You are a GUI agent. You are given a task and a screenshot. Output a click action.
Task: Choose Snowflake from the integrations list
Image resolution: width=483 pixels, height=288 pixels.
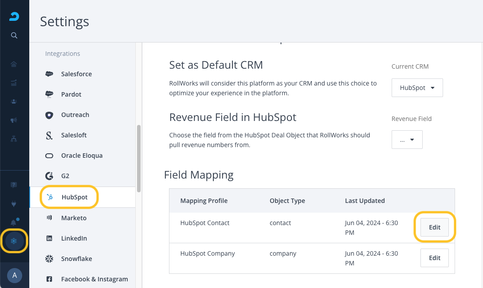click(76, 259)
